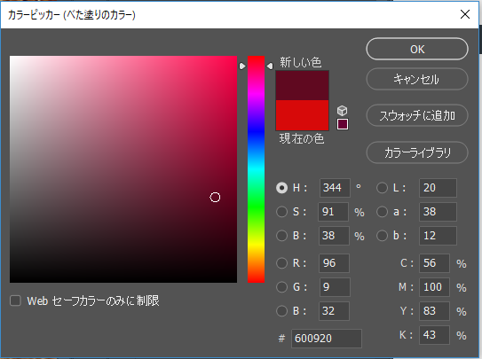Select the L lightness radio button
Viewport: 482px width, 359px height.
(382, 188)
